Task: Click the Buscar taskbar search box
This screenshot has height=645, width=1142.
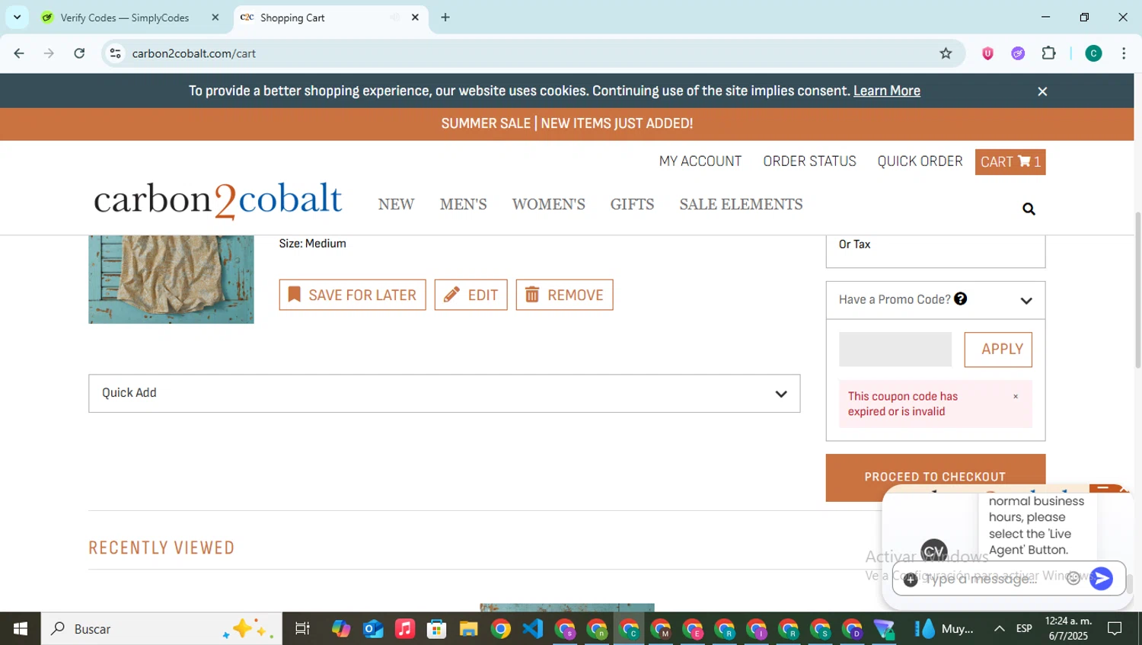Action: click(161, 629)
